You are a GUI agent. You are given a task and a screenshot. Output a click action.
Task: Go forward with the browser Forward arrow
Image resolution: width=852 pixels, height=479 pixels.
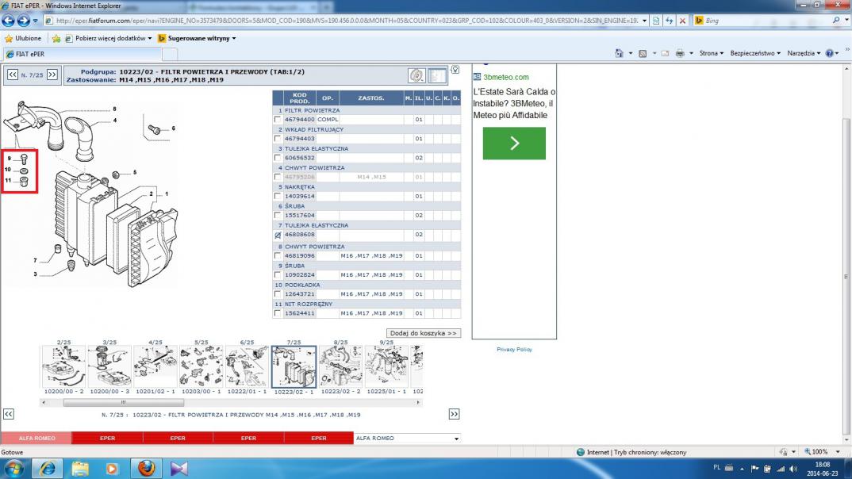coord(23,21)
